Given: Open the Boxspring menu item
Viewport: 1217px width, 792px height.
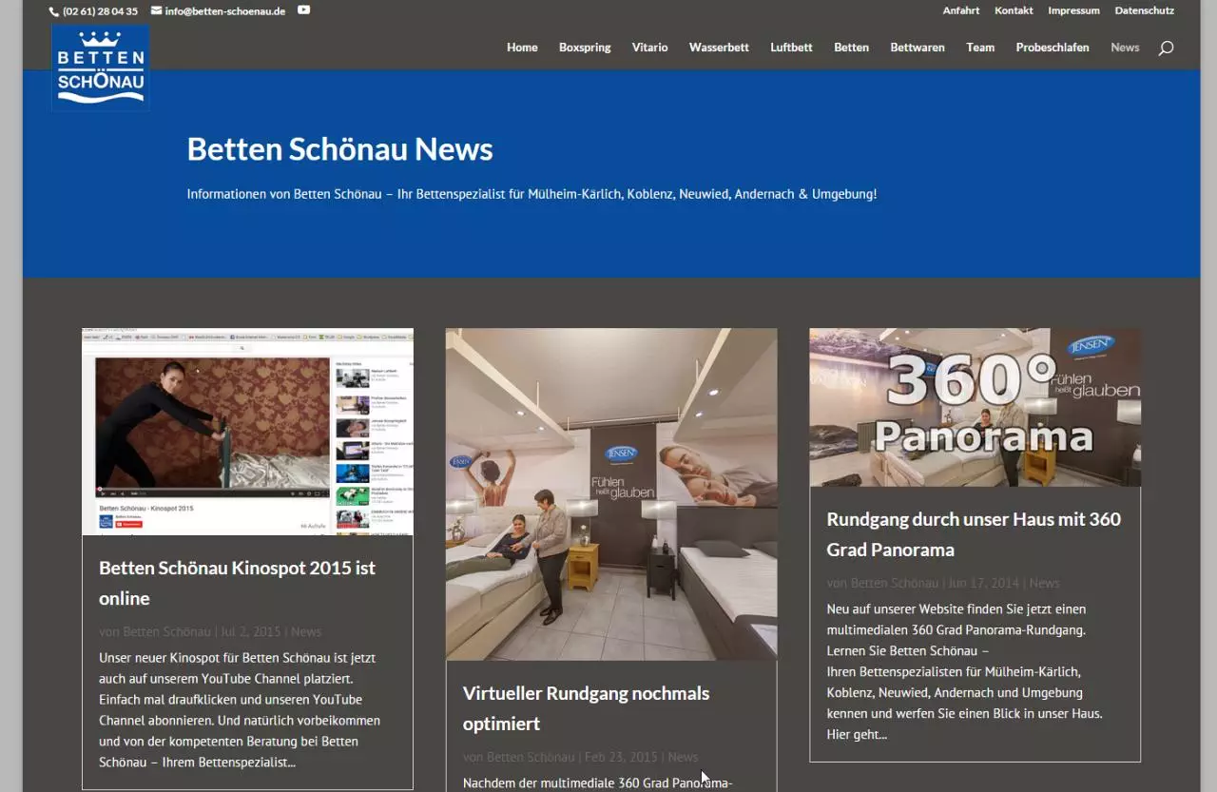Looking at the screenshot, I should click(585, 48).
